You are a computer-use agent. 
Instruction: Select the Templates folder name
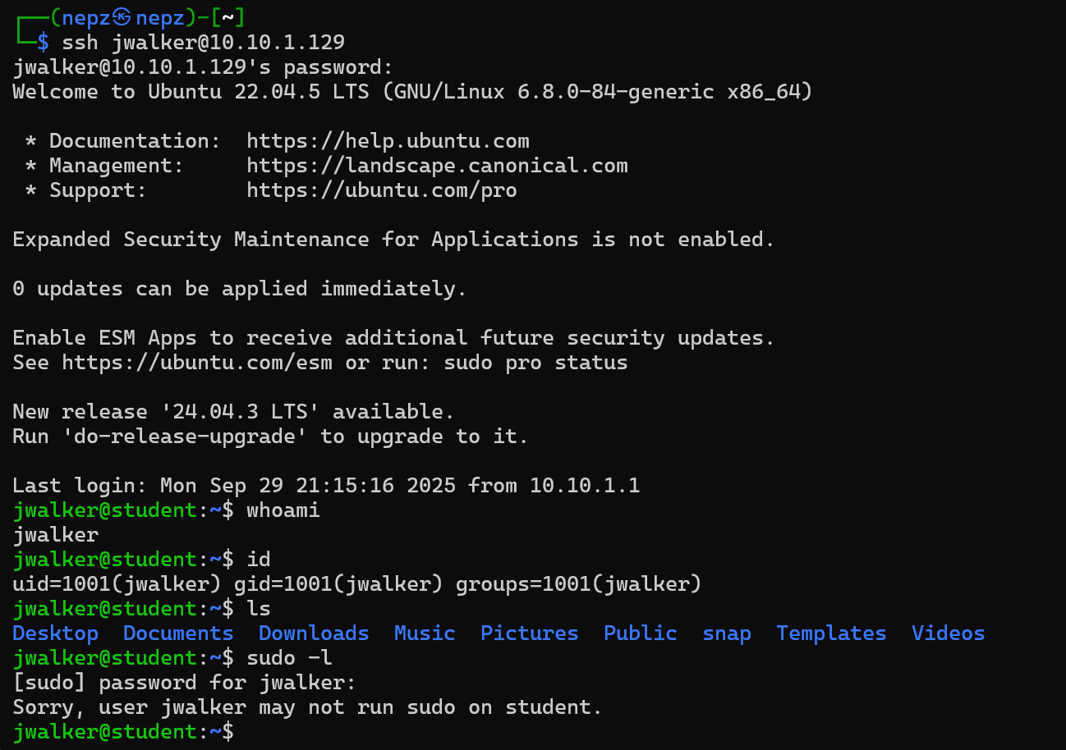pos(831,633)
